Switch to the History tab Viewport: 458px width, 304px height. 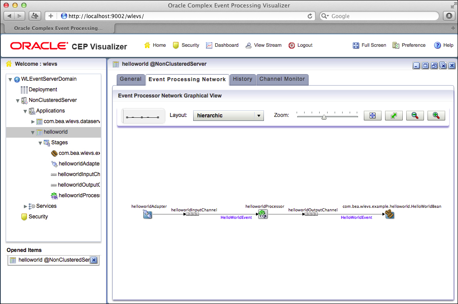pyautogui.click(x=242, y=79)
